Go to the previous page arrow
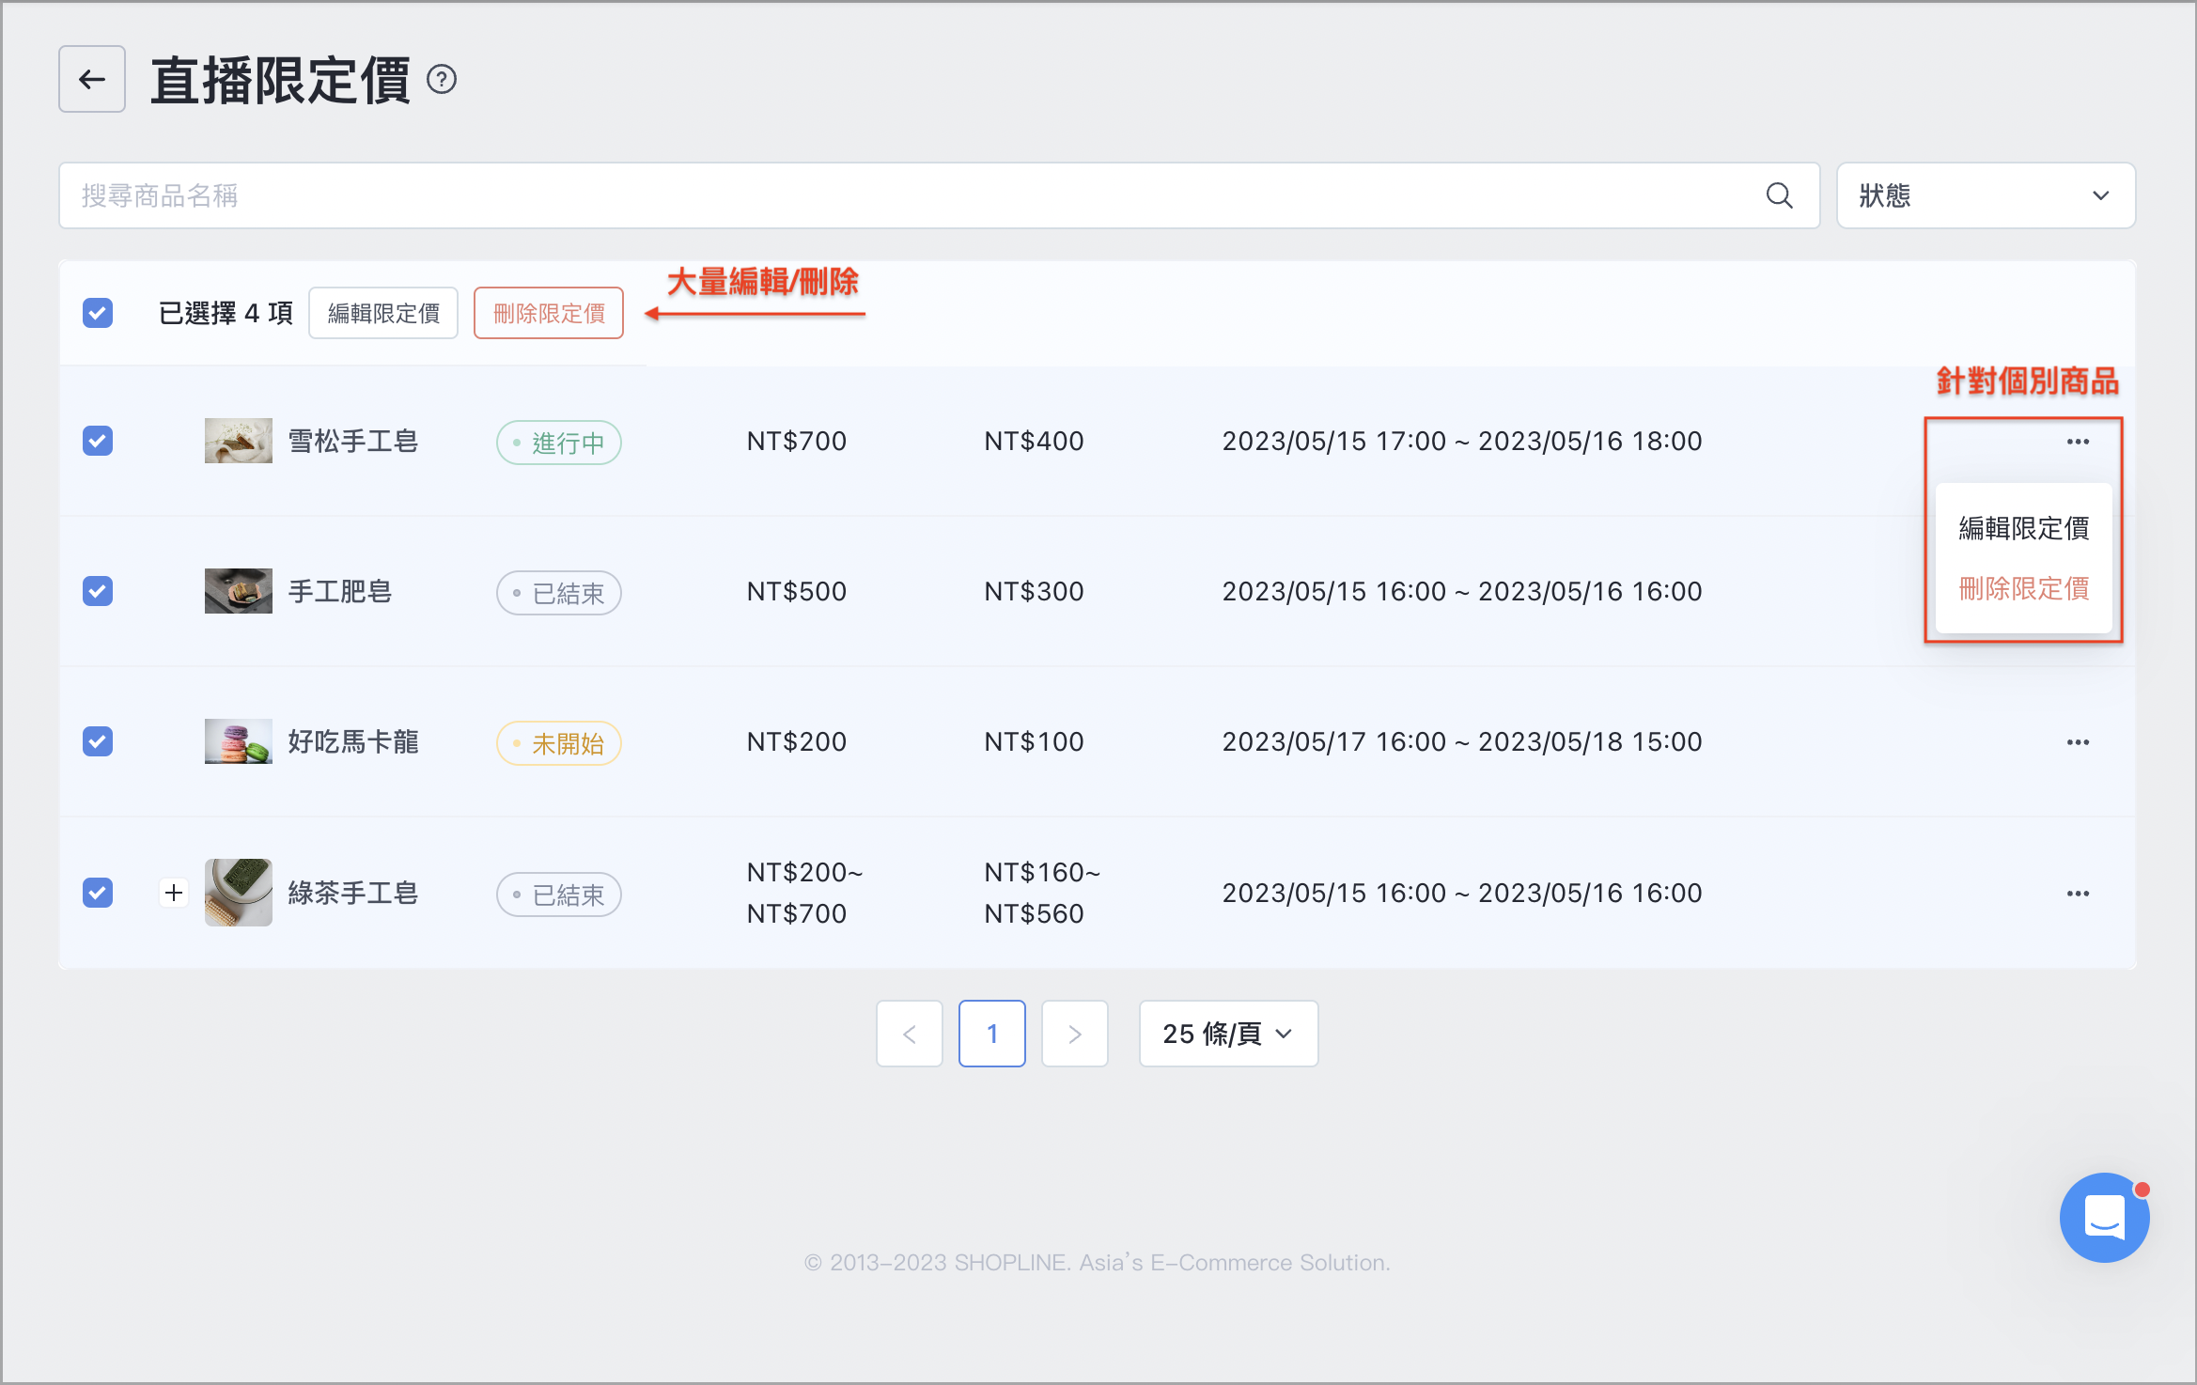Viewport: 2197px width, 1385px height. point(909,1034)
